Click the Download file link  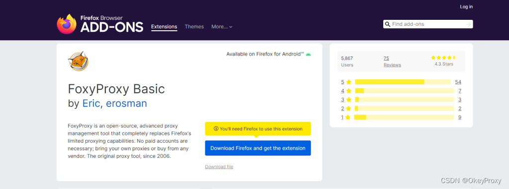(219, 167)
